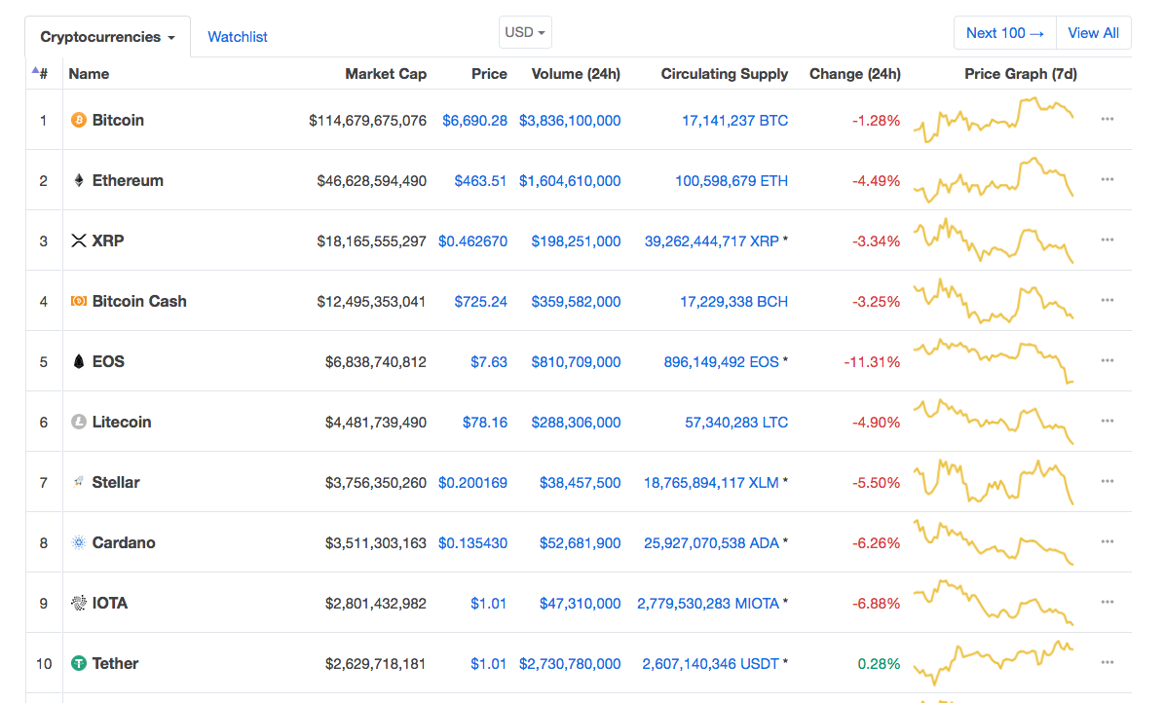Open the Bitcoin Cash name link

139,302
